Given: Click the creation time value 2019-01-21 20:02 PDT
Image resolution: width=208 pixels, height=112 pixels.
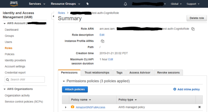Looking at the screenshot, I should click(x=114, y=53).
